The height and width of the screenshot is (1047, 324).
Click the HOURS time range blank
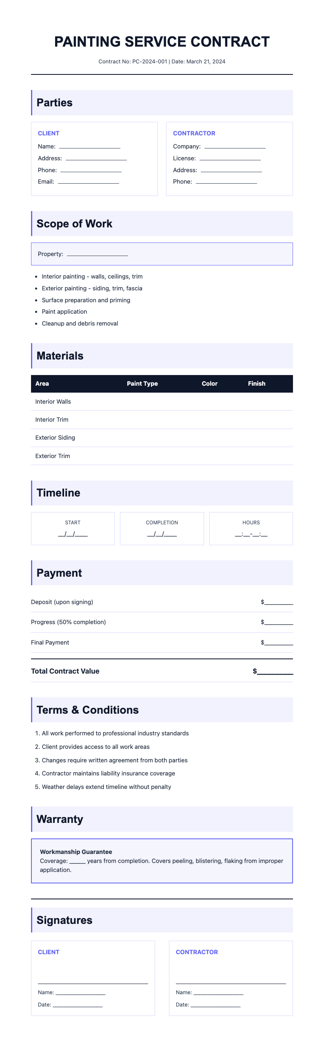(x=251, y=534)
